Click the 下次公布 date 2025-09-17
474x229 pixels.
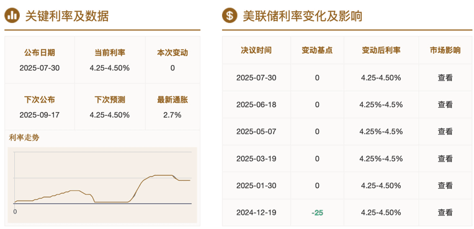(40, 115)
